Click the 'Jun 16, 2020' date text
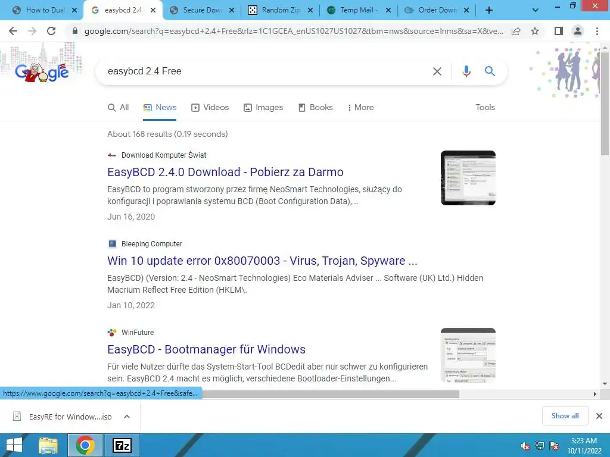The height and width of the screenshot is (457, 610). click(x=131, y=217)
